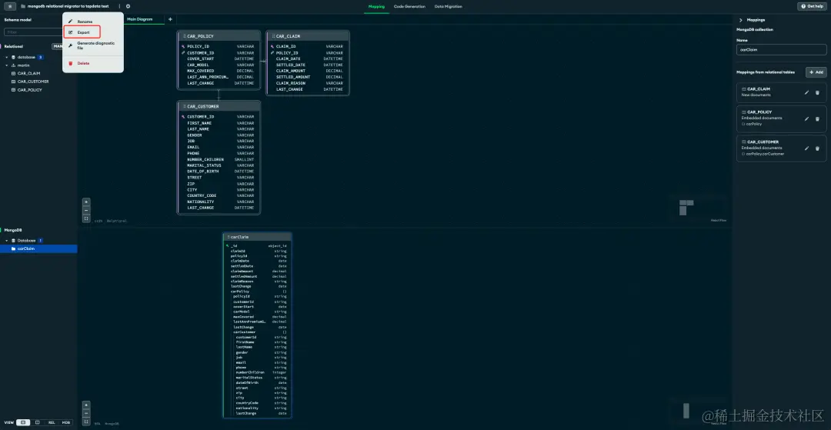Select the CAR_CUSTOMER table header in diagram
The width and height of the screenshot is (831, 430).
(x=219, y=106)
